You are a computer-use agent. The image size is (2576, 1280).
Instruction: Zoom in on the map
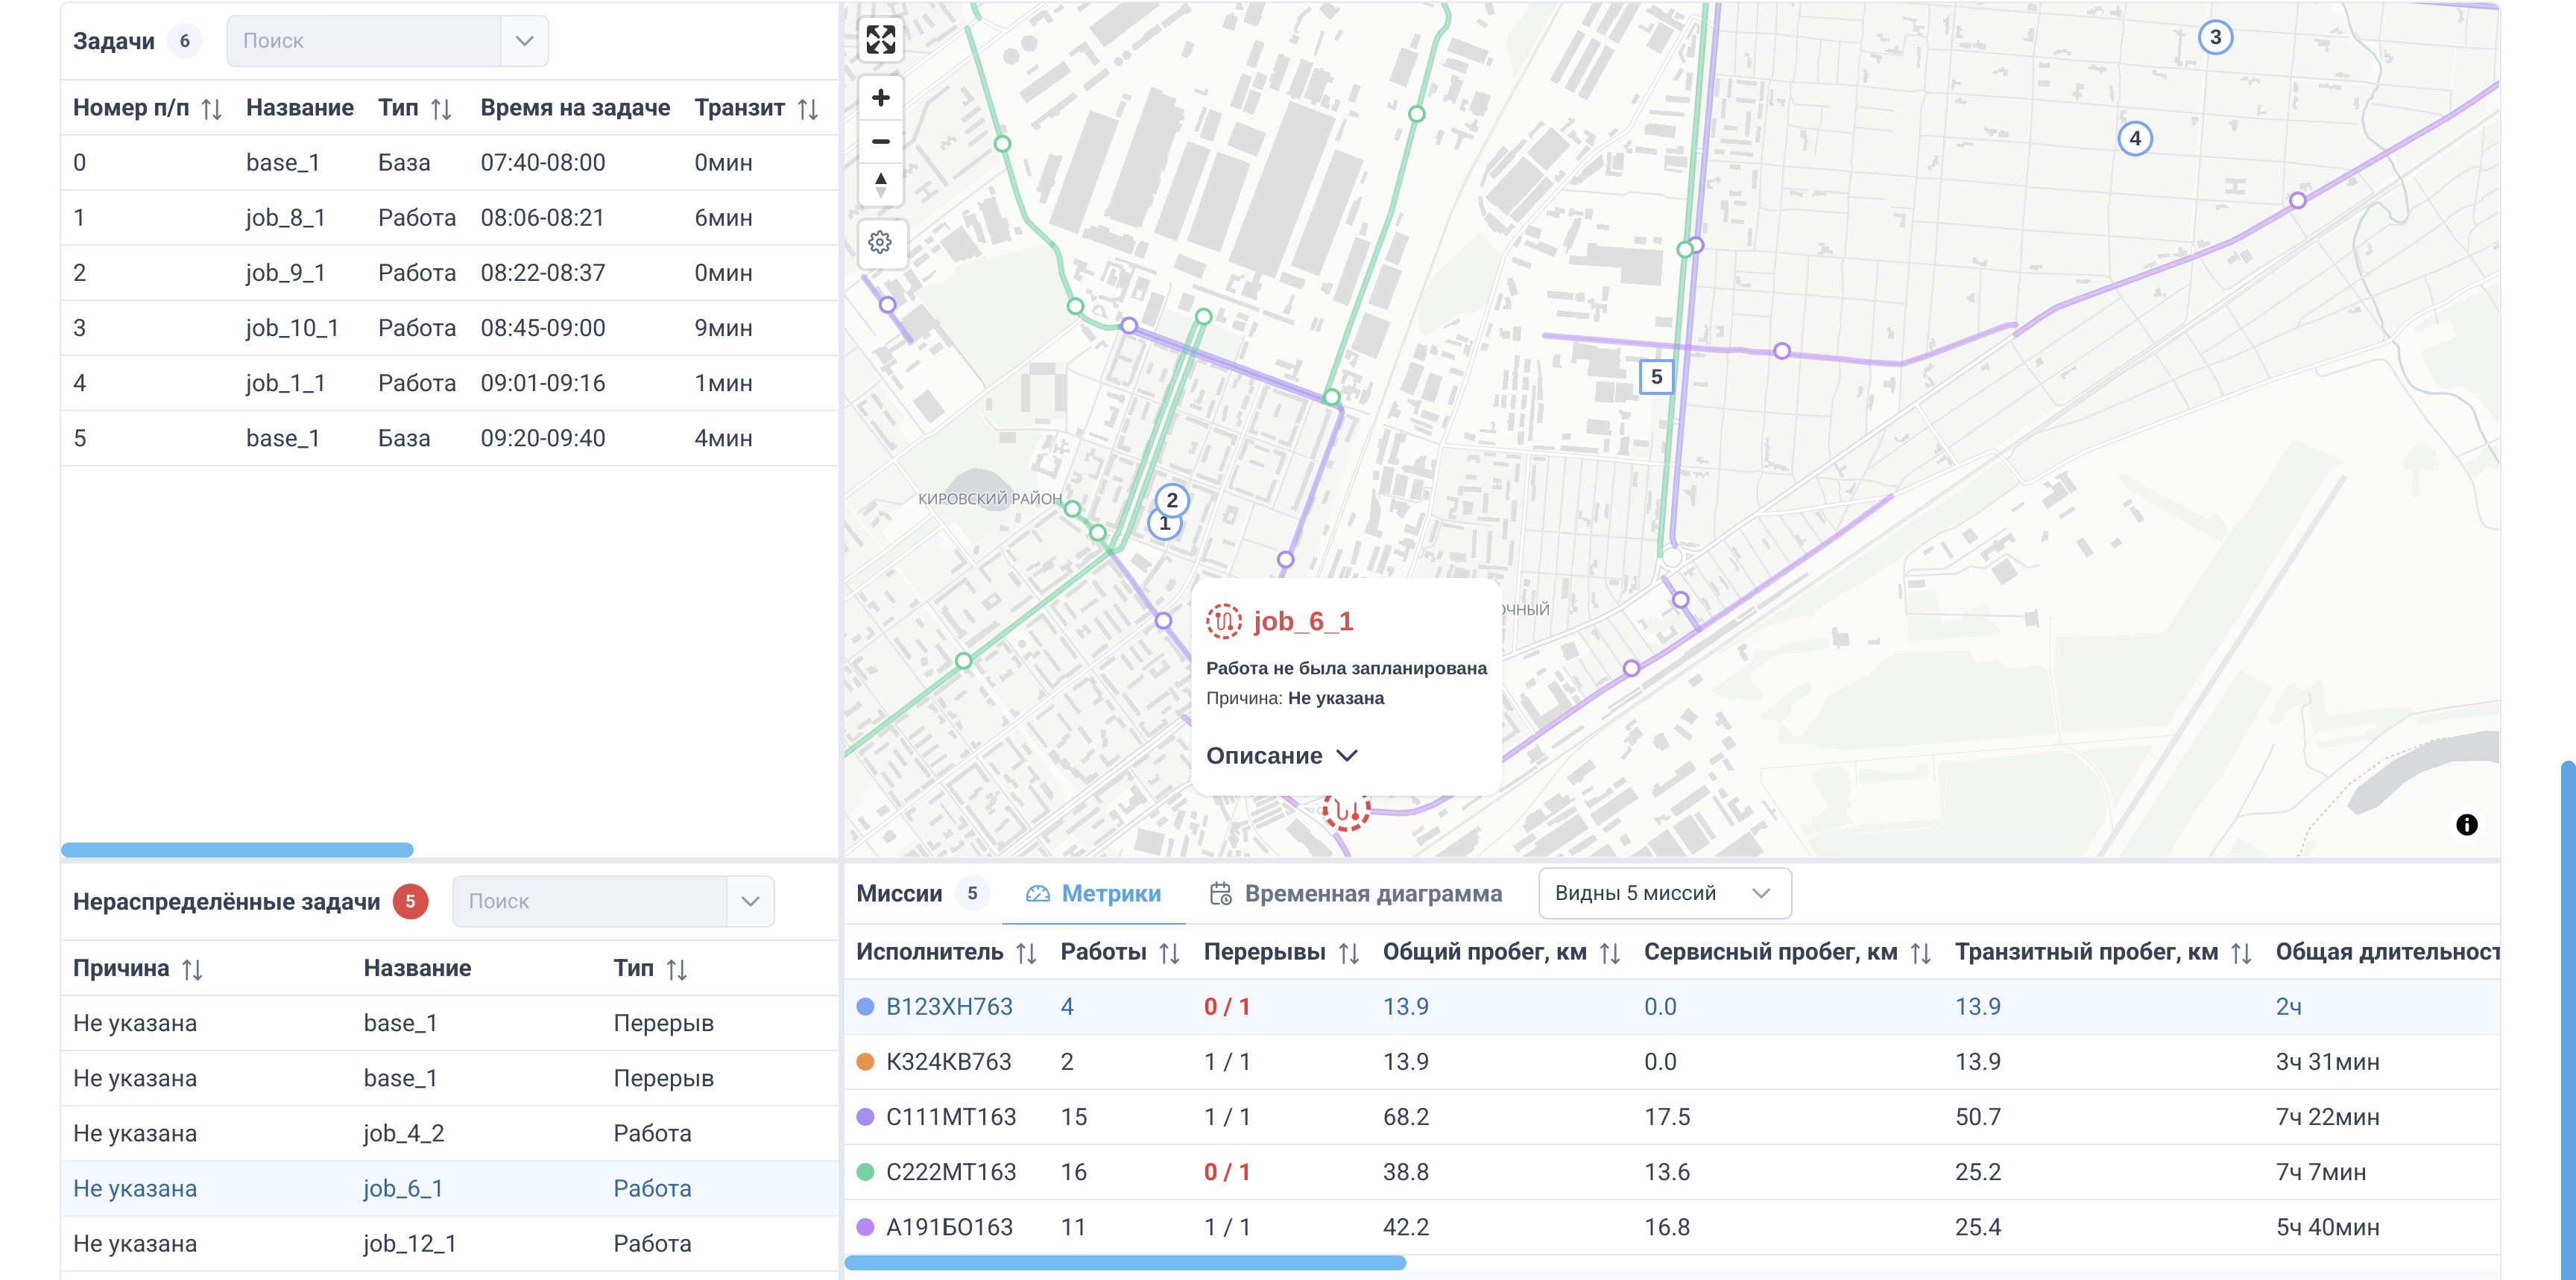880,97
